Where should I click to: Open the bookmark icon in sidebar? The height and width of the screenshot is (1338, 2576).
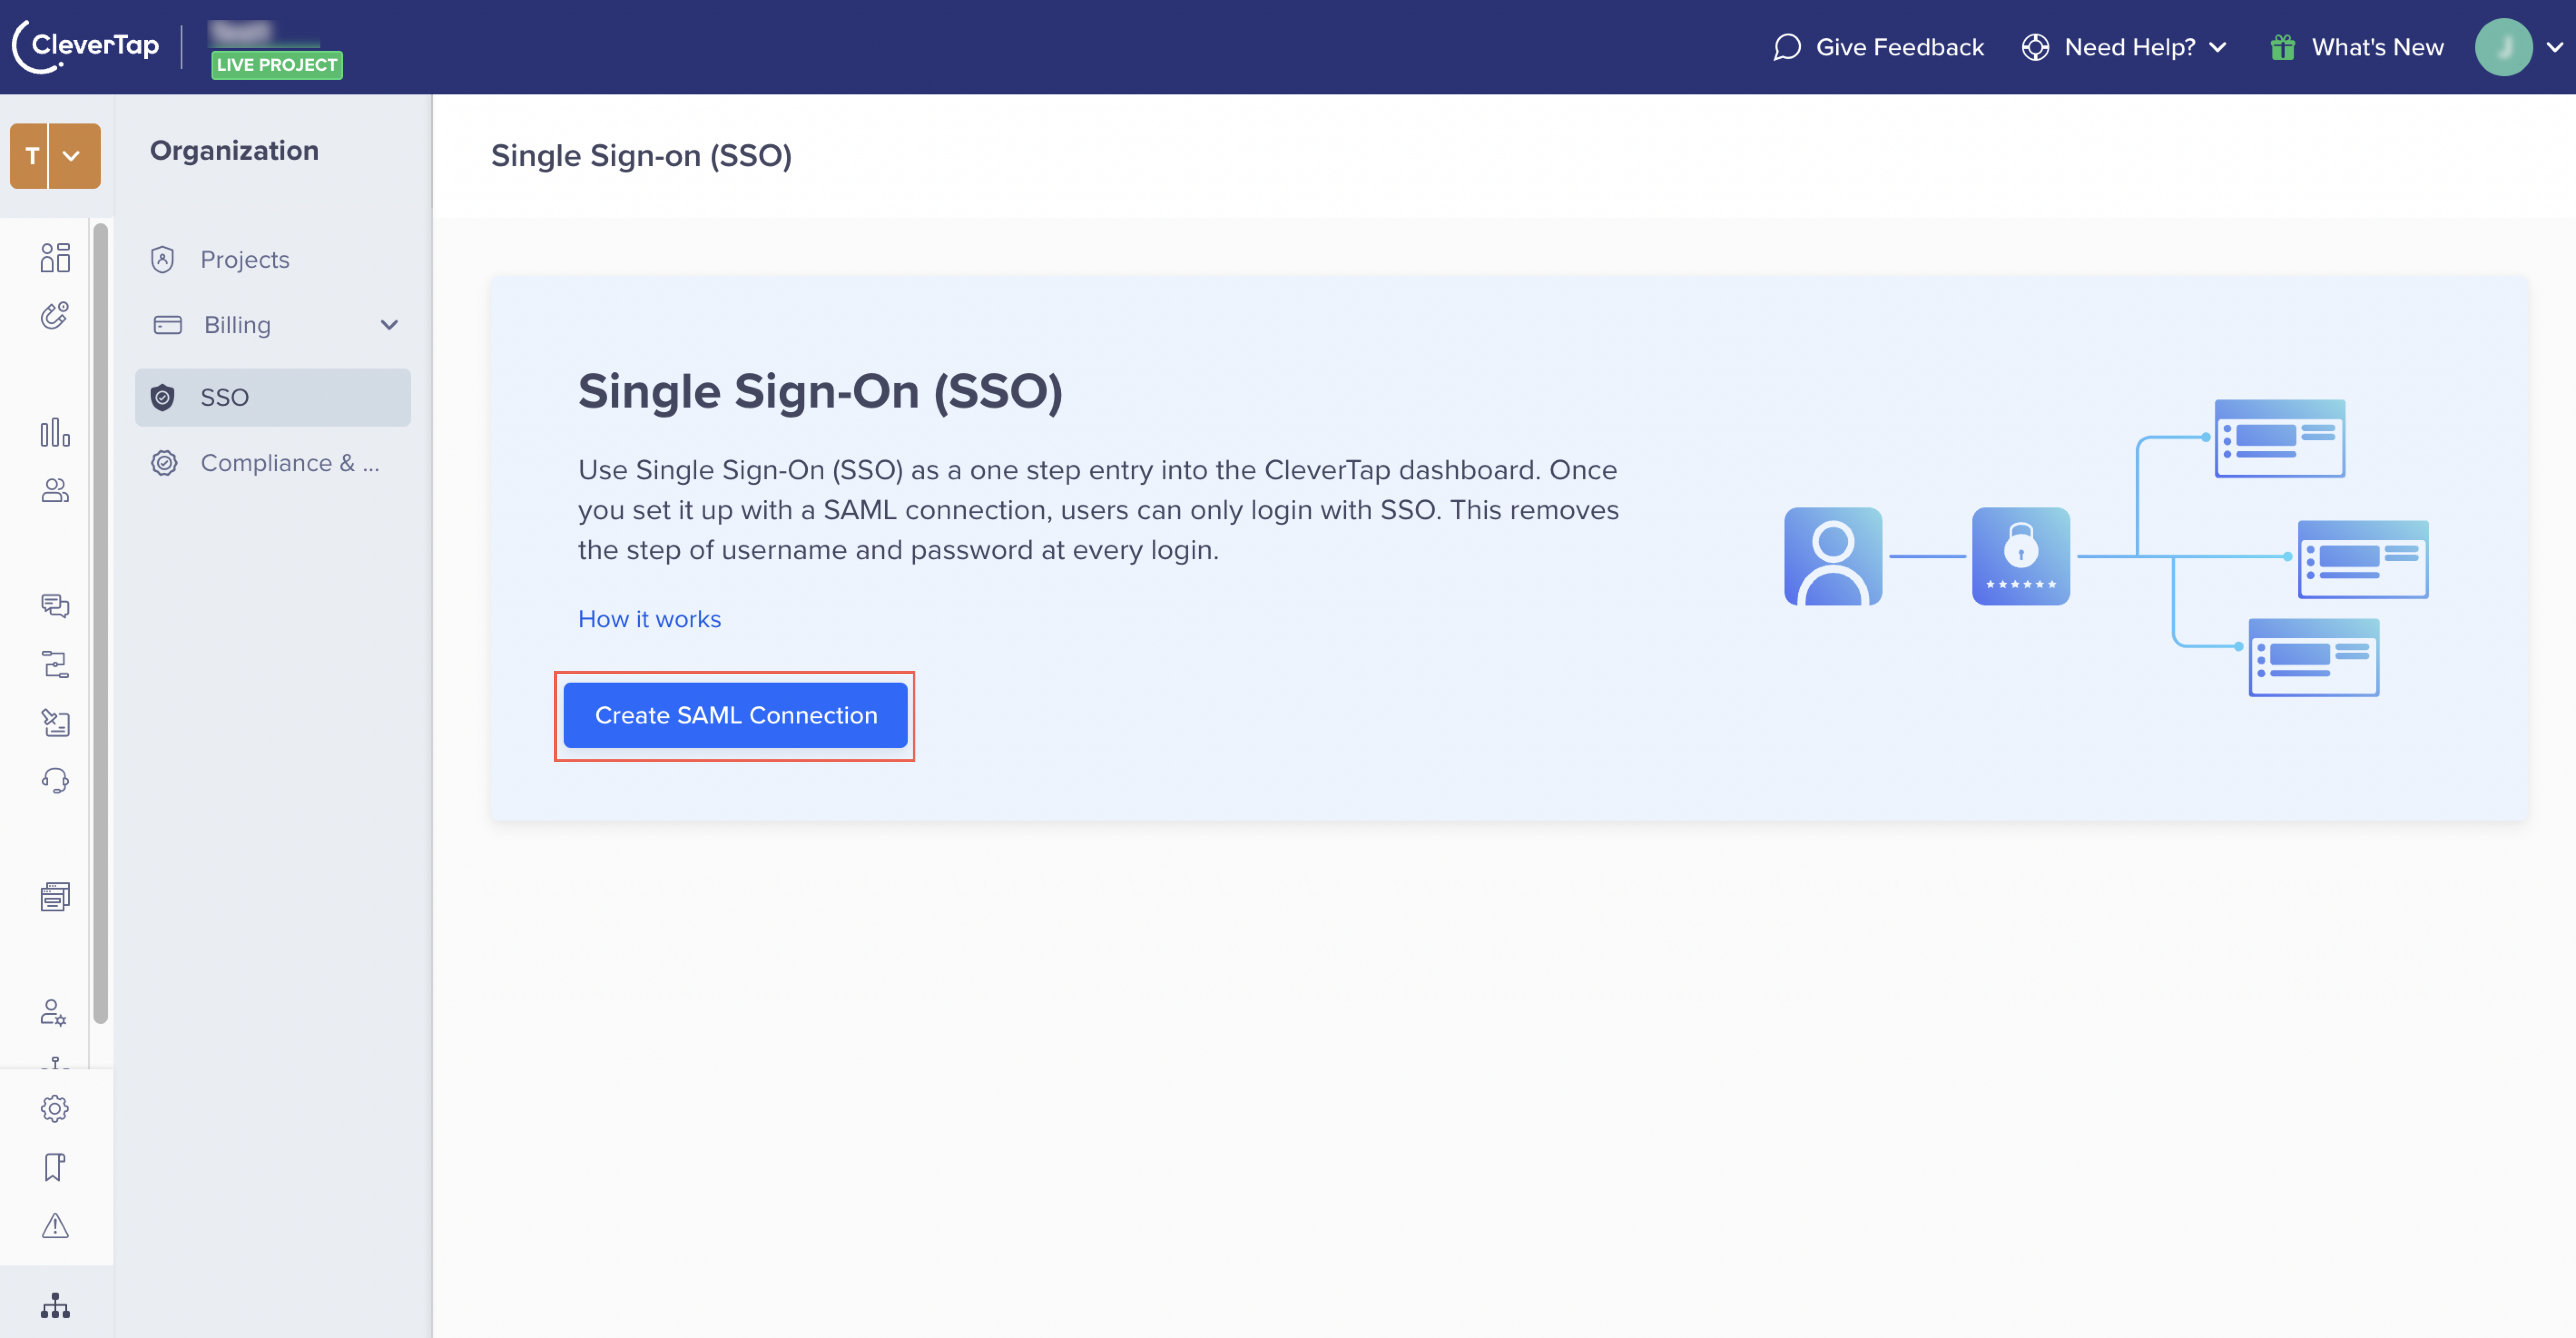tap(55, 1167)
